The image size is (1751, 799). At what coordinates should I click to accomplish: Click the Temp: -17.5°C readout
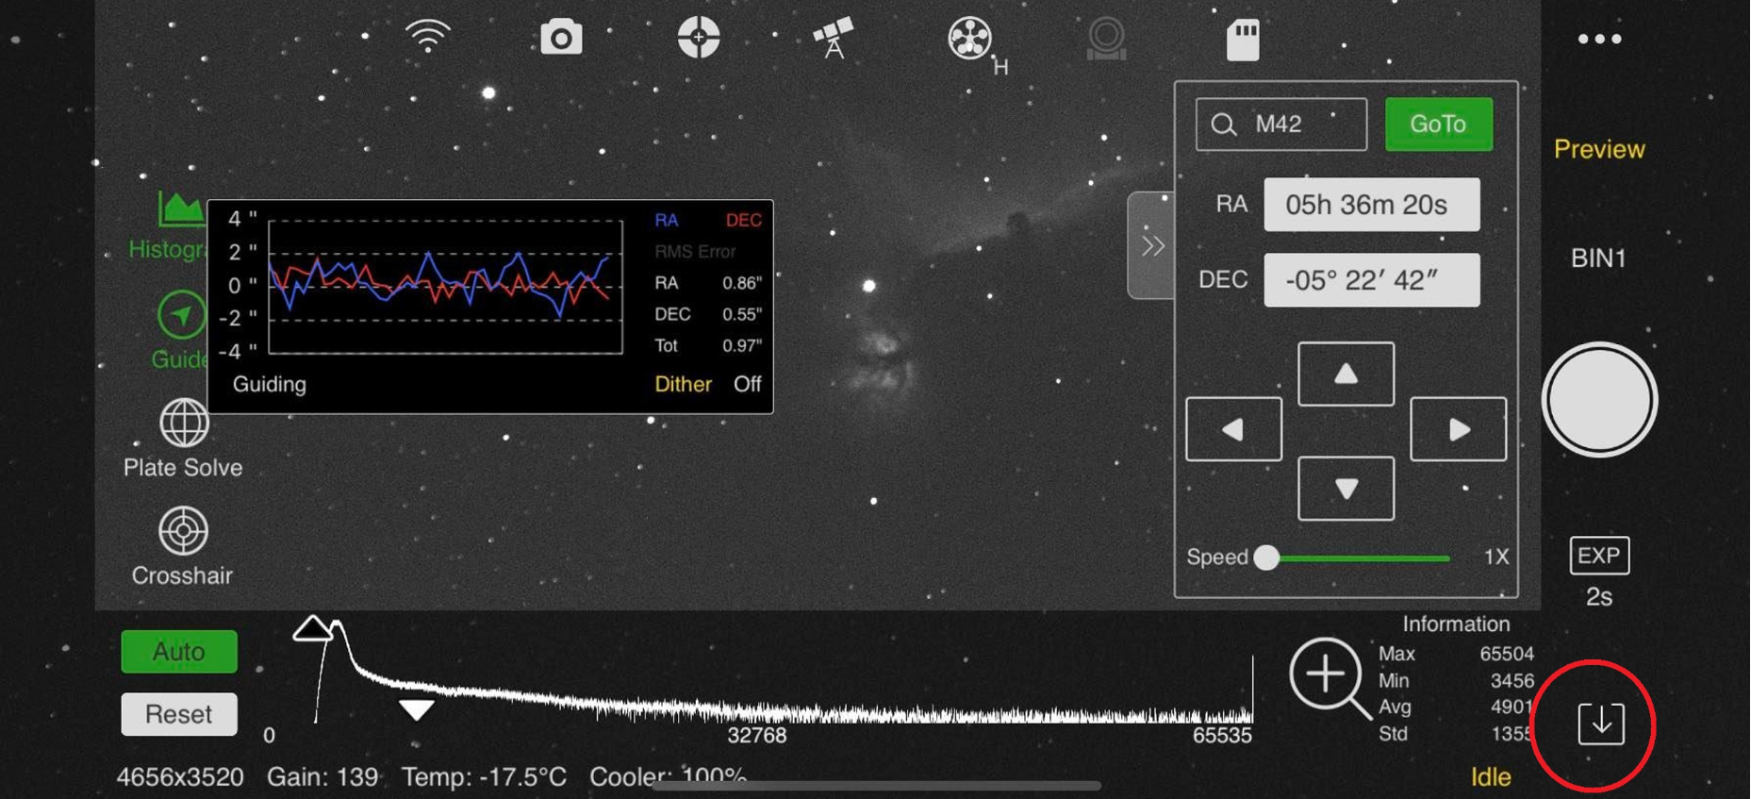point(484,777)
